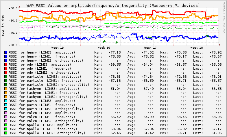Click particle frequency Avg value -65.69

pyautogui.click(x=148, y=81)
